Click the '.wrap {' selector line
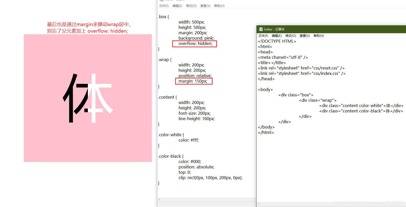This screenshot has height=207, width=406. [165, 60]
